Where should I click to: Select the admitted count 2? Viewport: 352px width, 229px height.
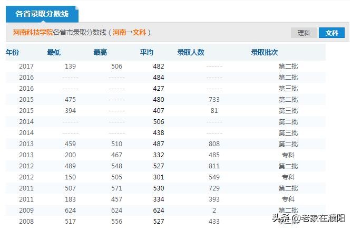click(214, 211)
